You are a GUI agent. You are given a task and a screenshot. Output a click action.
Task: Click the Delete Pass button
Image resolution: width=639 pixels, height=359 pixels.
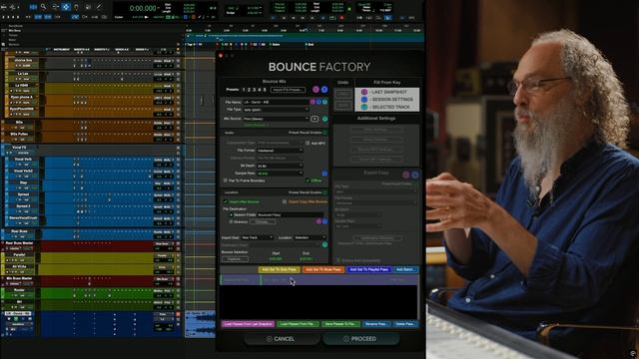point(405,324)
